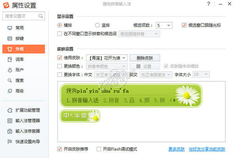The height and width of the screenshot is (158, 234).
Task: Switch to the 词库 settings tab
Action: coord(23,59)
